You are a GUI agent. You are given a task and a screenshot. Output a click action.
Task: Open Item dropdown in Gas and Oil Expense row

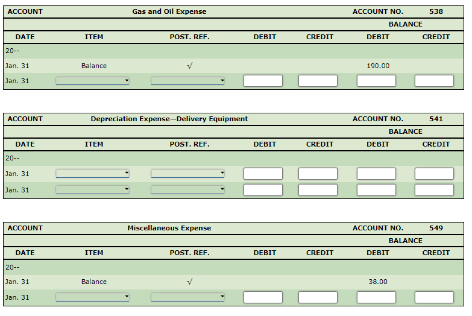click(92, 81)
